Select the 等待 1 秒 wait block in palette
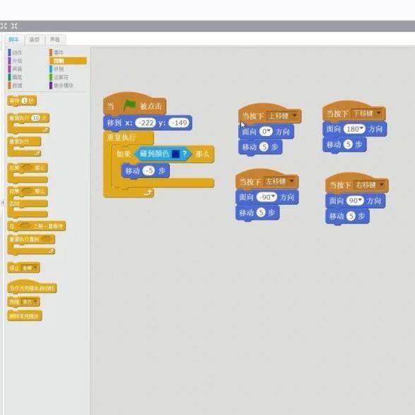Viewport: 415px width, 415px height. (22, 101)
